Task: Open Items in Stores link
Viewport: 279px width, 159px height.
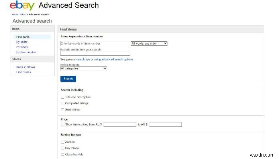Action: coord(26,67)
